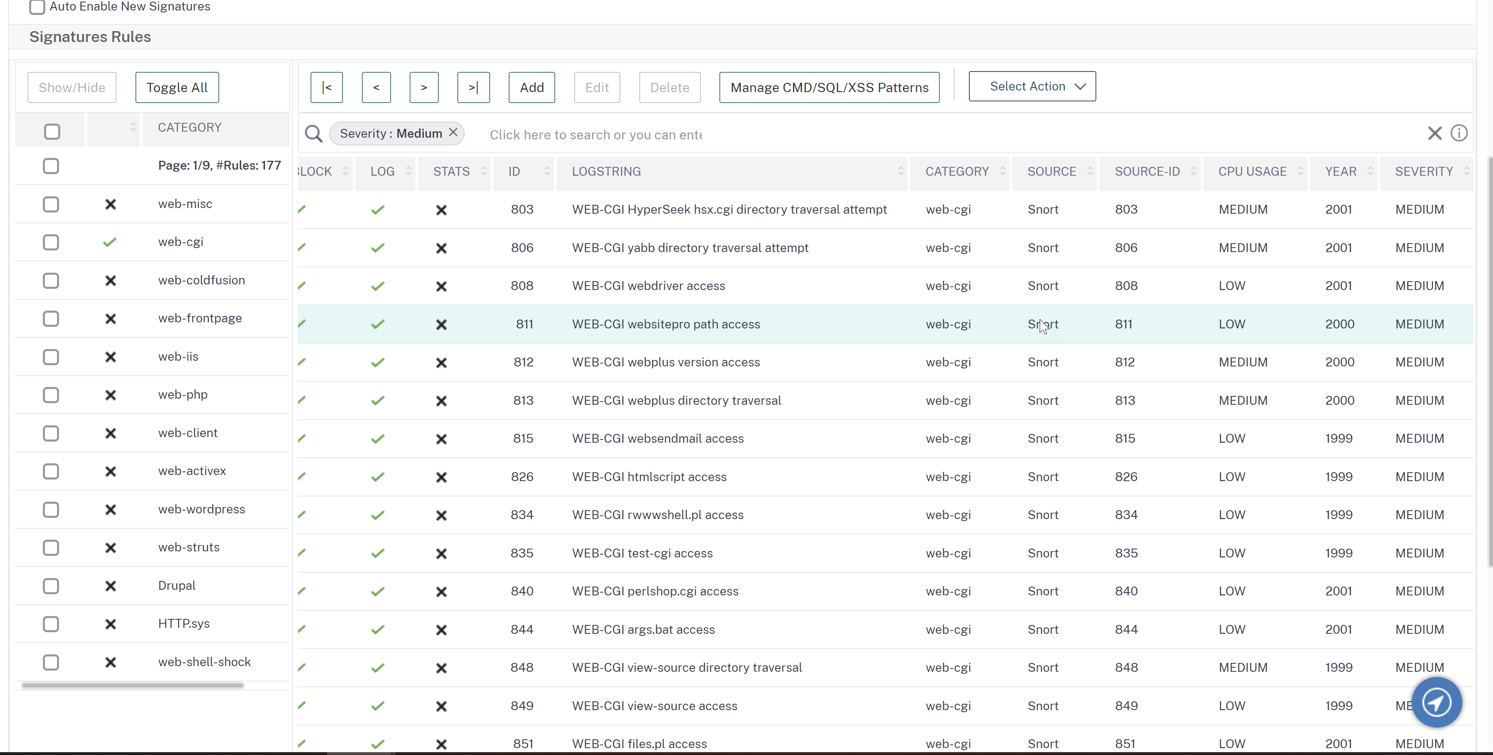Open Manage CMD/SQL/XSS Patterns

829,87
